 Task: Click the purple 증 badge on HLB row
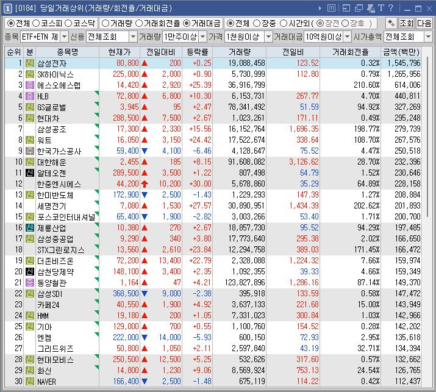pyautogui.click(x=30, y=96)
